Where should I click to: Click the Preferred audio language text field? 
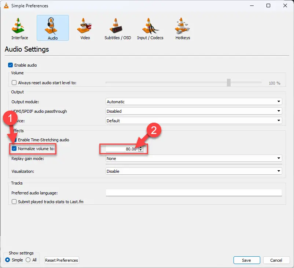click(x=194, y=193)
